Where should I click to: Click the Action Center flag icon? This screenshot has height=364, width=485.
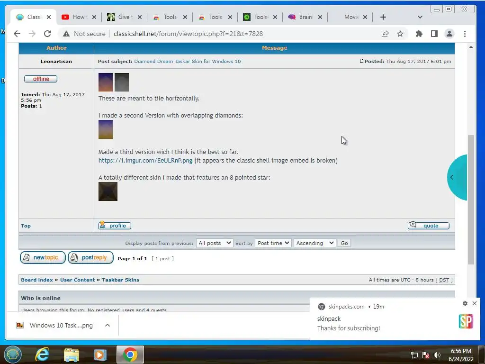point(426,355)
